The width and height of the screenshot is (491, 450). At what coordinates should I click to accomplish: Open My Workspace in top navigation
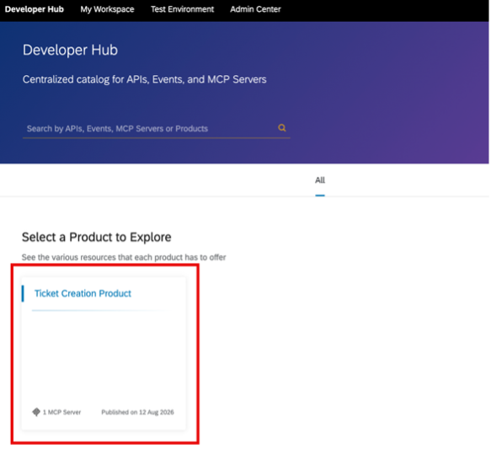pyautogui.click(x=107, y=9)
